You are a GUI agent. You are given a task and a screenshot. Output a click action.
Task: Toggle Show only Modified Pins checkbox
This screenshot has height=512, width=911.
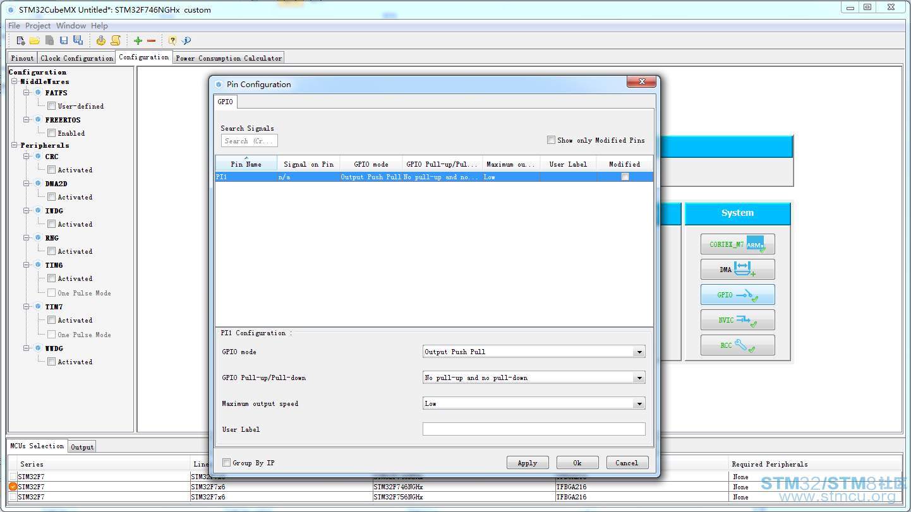tap(551, 140)
